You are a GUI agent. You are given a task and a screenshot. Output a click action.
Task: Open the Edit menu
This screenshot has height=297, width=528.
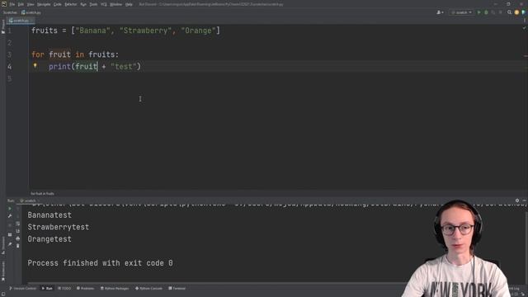21,4
